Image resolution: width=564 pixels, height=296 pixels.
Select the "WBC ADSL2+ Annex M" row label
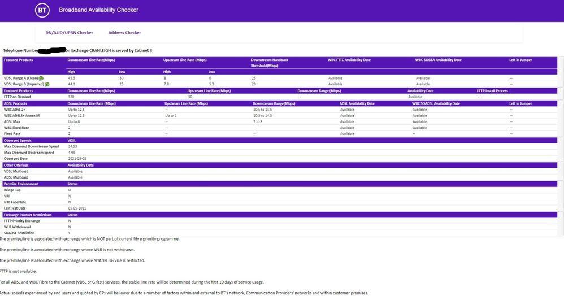pyautogui.click(x=21, y=116)
